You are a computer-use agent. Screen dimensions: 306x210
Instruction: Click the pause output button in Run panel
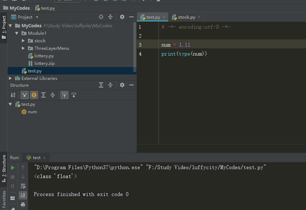(13, 186)
